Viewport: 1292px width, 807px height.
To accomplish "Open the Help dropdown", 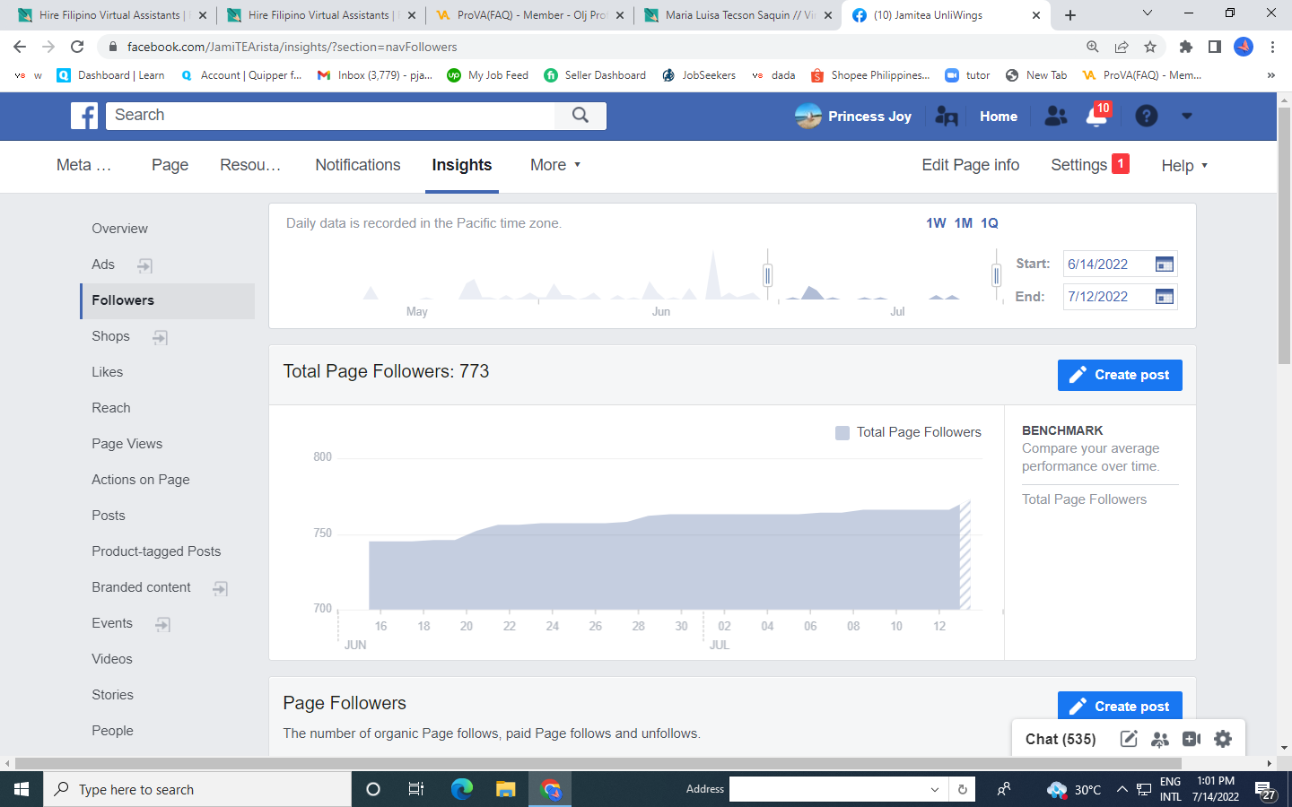I will [x=1184, y=166].
